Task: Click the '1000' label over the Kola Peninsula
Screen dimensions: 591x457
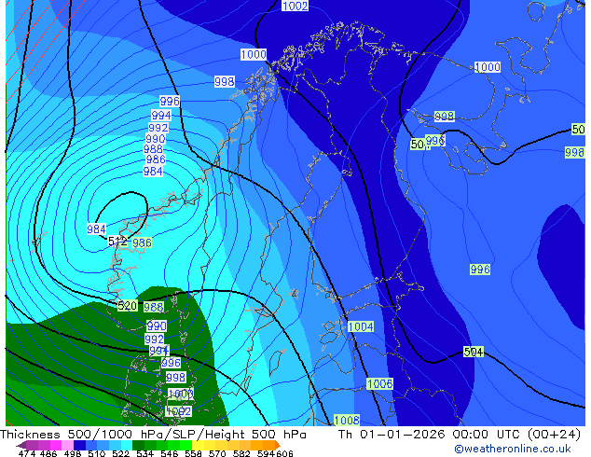Action: [488, 67]
